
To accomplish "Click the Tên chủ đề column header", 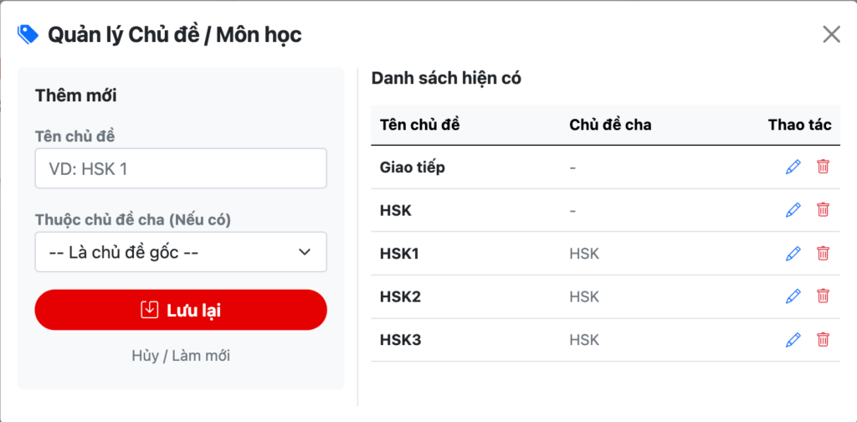I will (420, 125).
